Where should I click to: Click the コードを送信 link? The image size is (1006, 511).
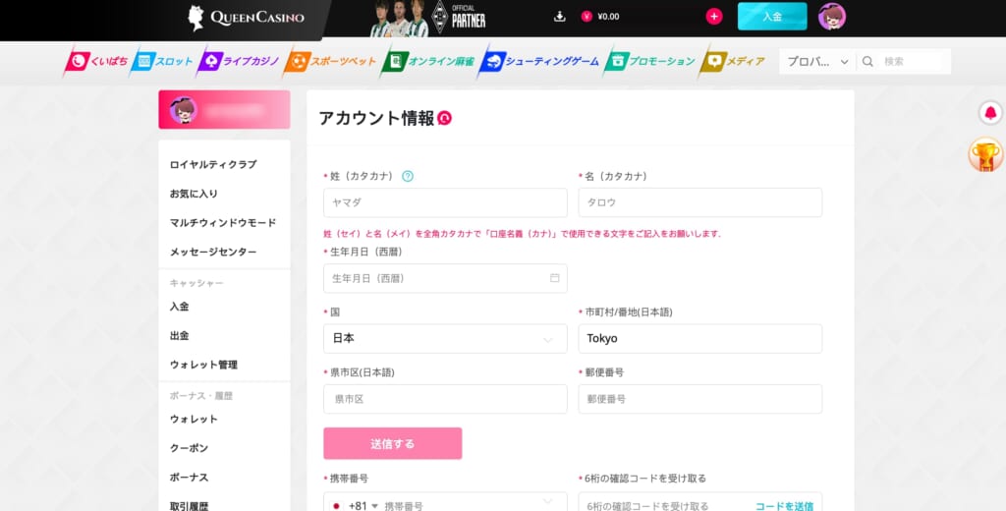click(784, 506)
